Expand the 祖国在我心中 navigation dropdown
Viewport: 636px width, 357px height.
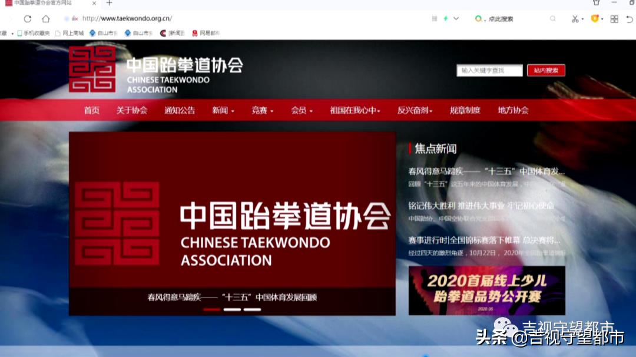(x=355, y=110)
